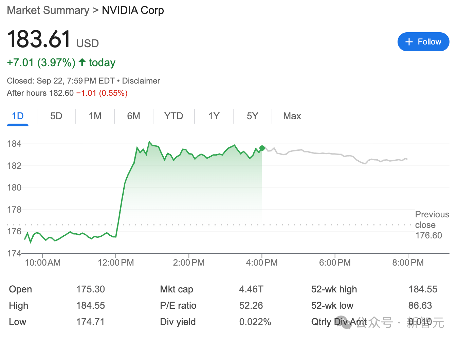The width and height of the screenshot is (459, 341).
Task: Click the 6:00 PM after-hours axis label
Action: click(335, 263)
